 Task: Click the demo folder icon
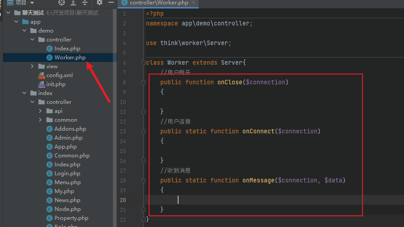point(33,31)
